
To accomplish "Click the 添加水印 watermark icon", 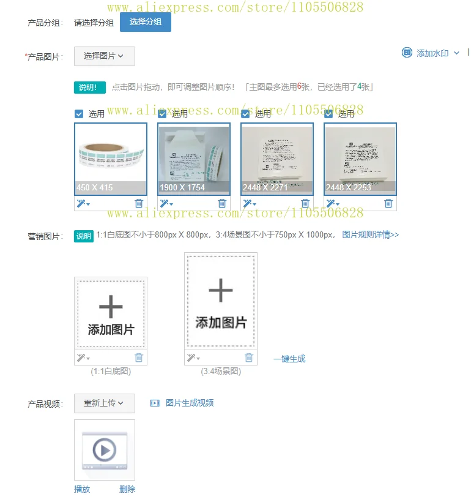I will (x=407, y=53).
